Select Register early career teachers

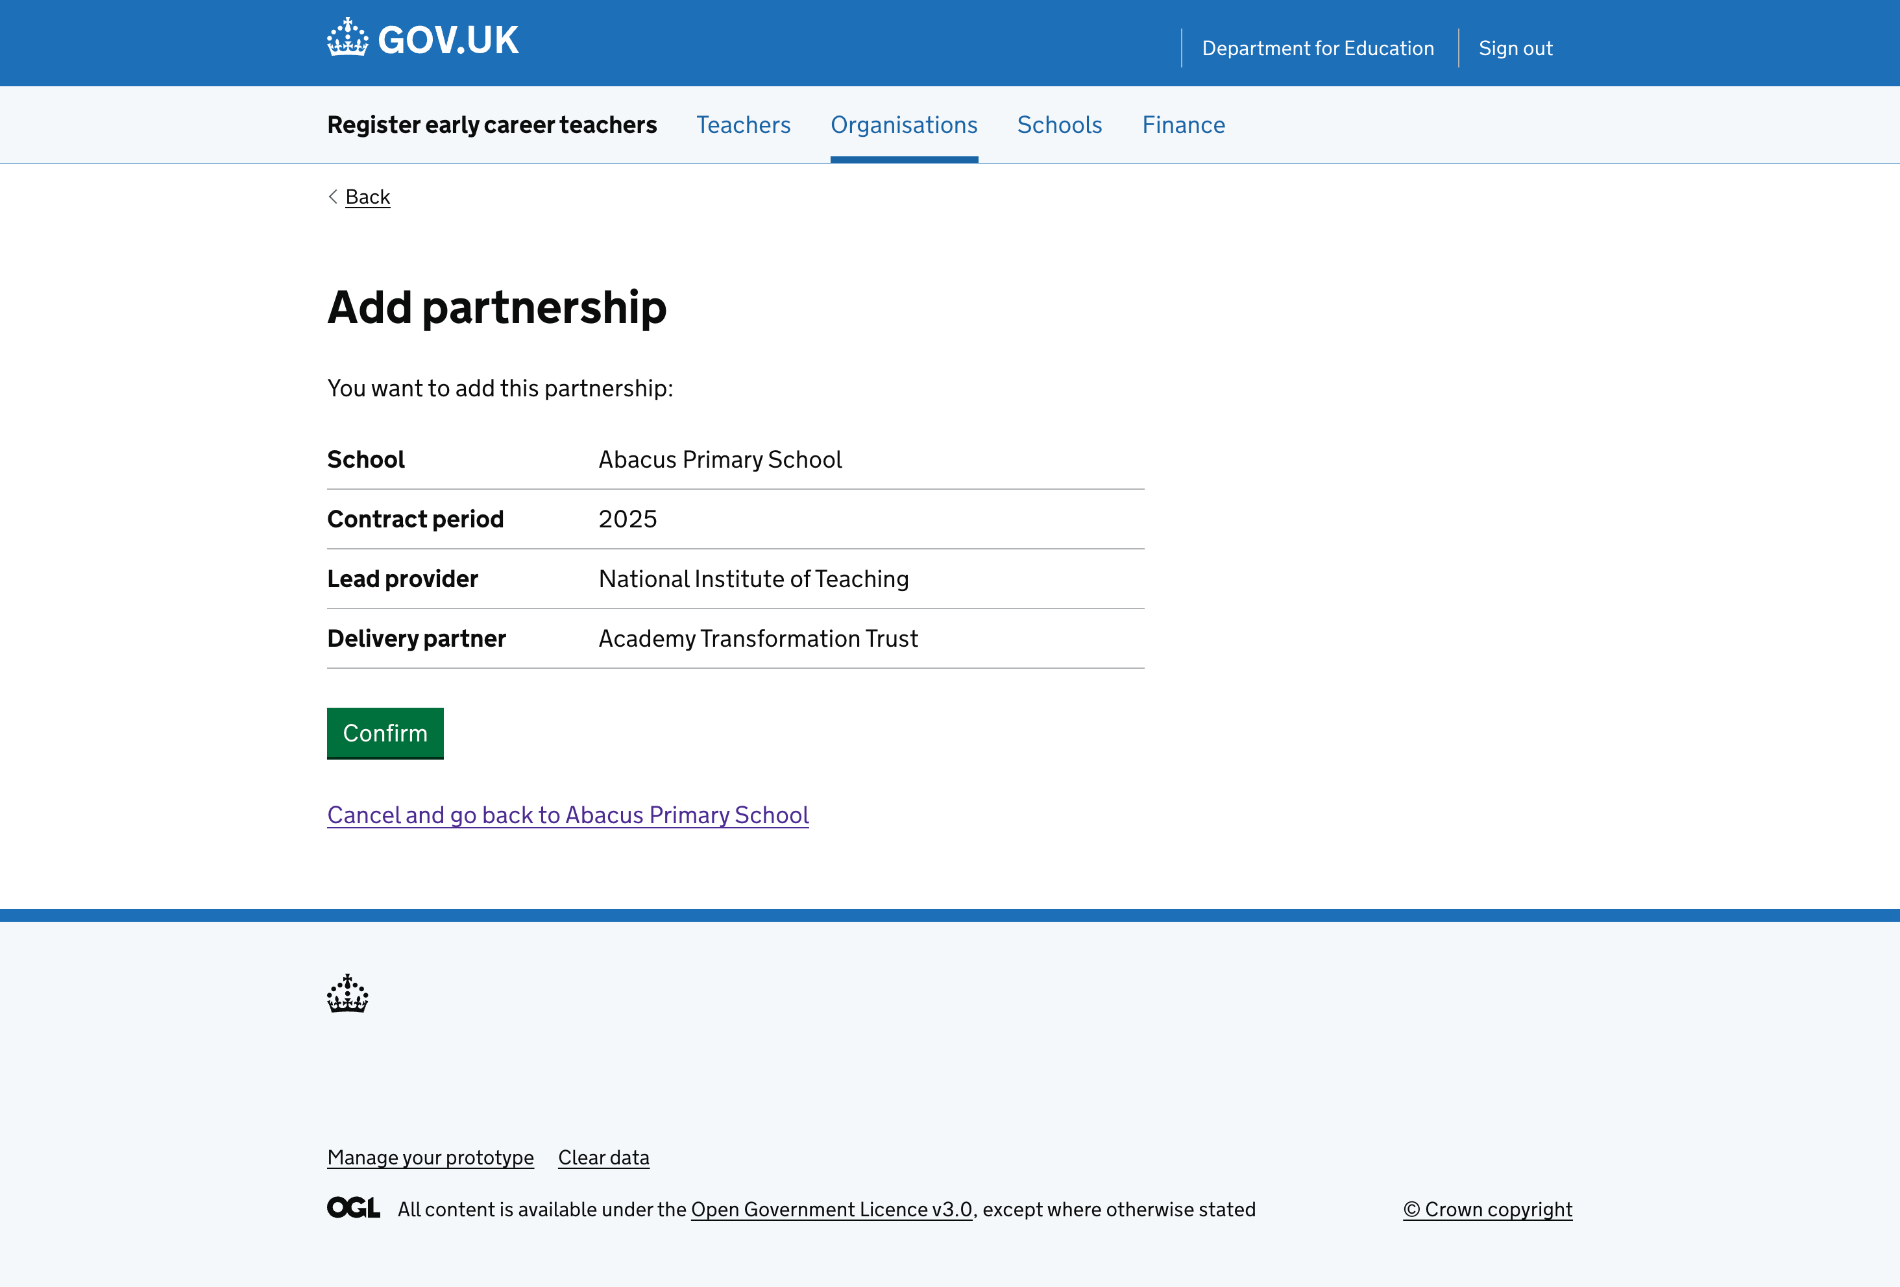point(491,124)
